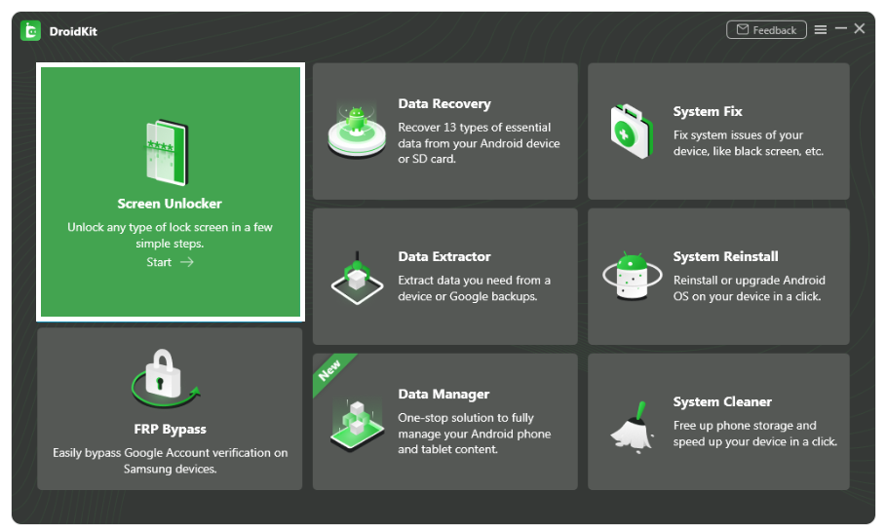Click the FRP Bypass padlock icon
This screenshot has height=530, width=887.
coord(164,378)
